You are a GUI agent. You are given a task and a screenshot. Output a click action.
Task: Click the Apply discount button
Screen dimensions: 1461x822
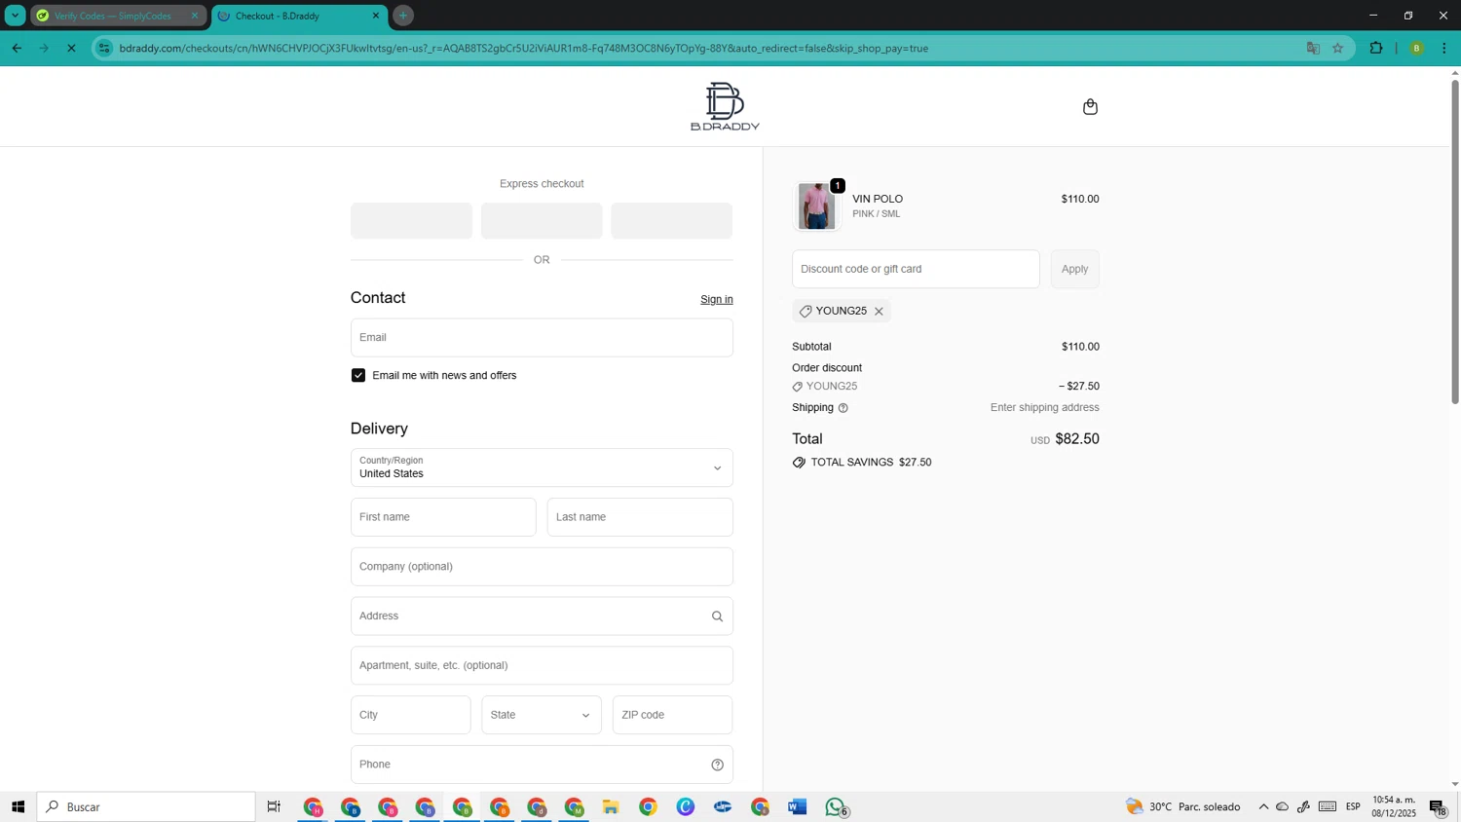pyautogui.click(x=1075, y=269)
